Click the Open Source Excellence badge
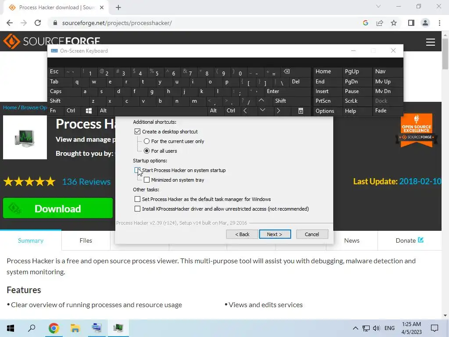Screen dimensions: 449x337 coord(417,130)
